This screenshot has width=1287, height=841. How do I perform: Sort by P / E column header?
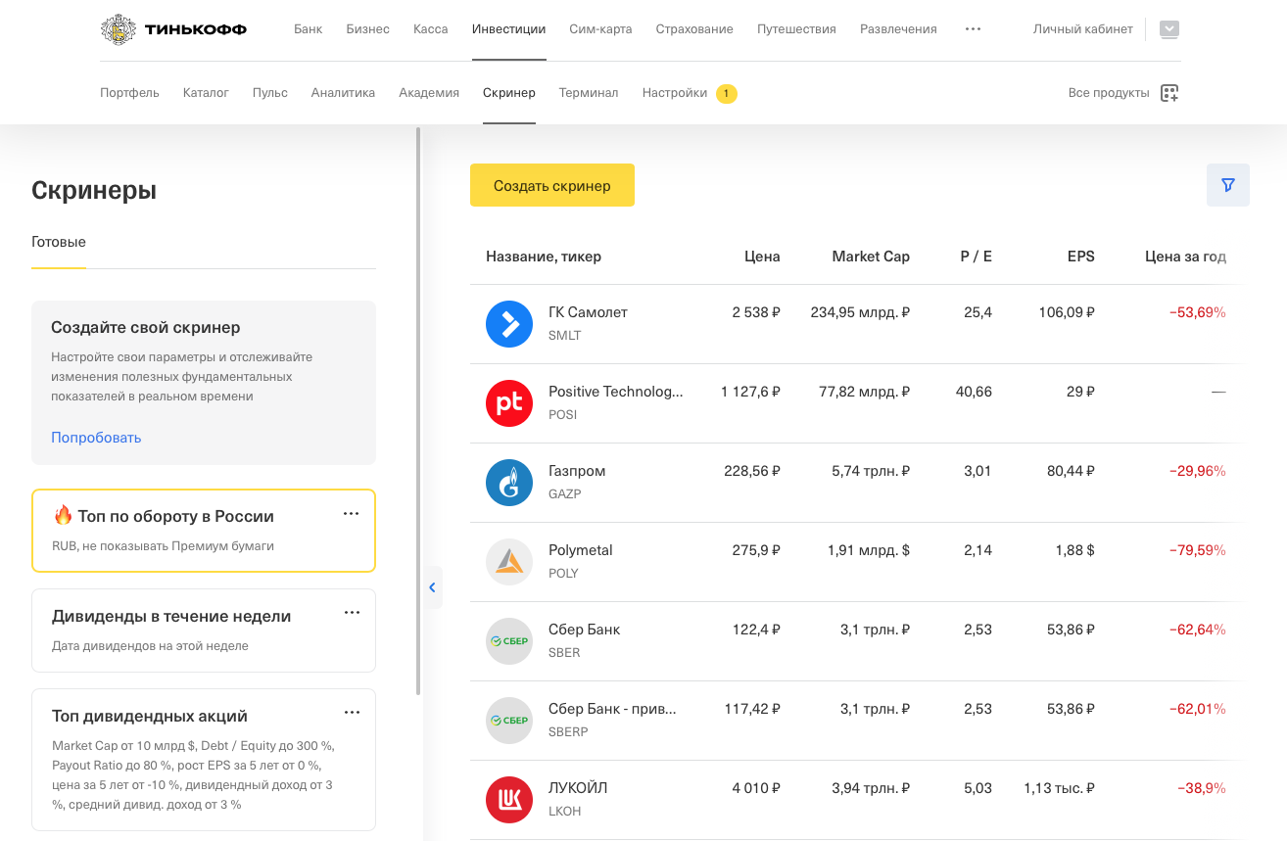pos(976,257)
